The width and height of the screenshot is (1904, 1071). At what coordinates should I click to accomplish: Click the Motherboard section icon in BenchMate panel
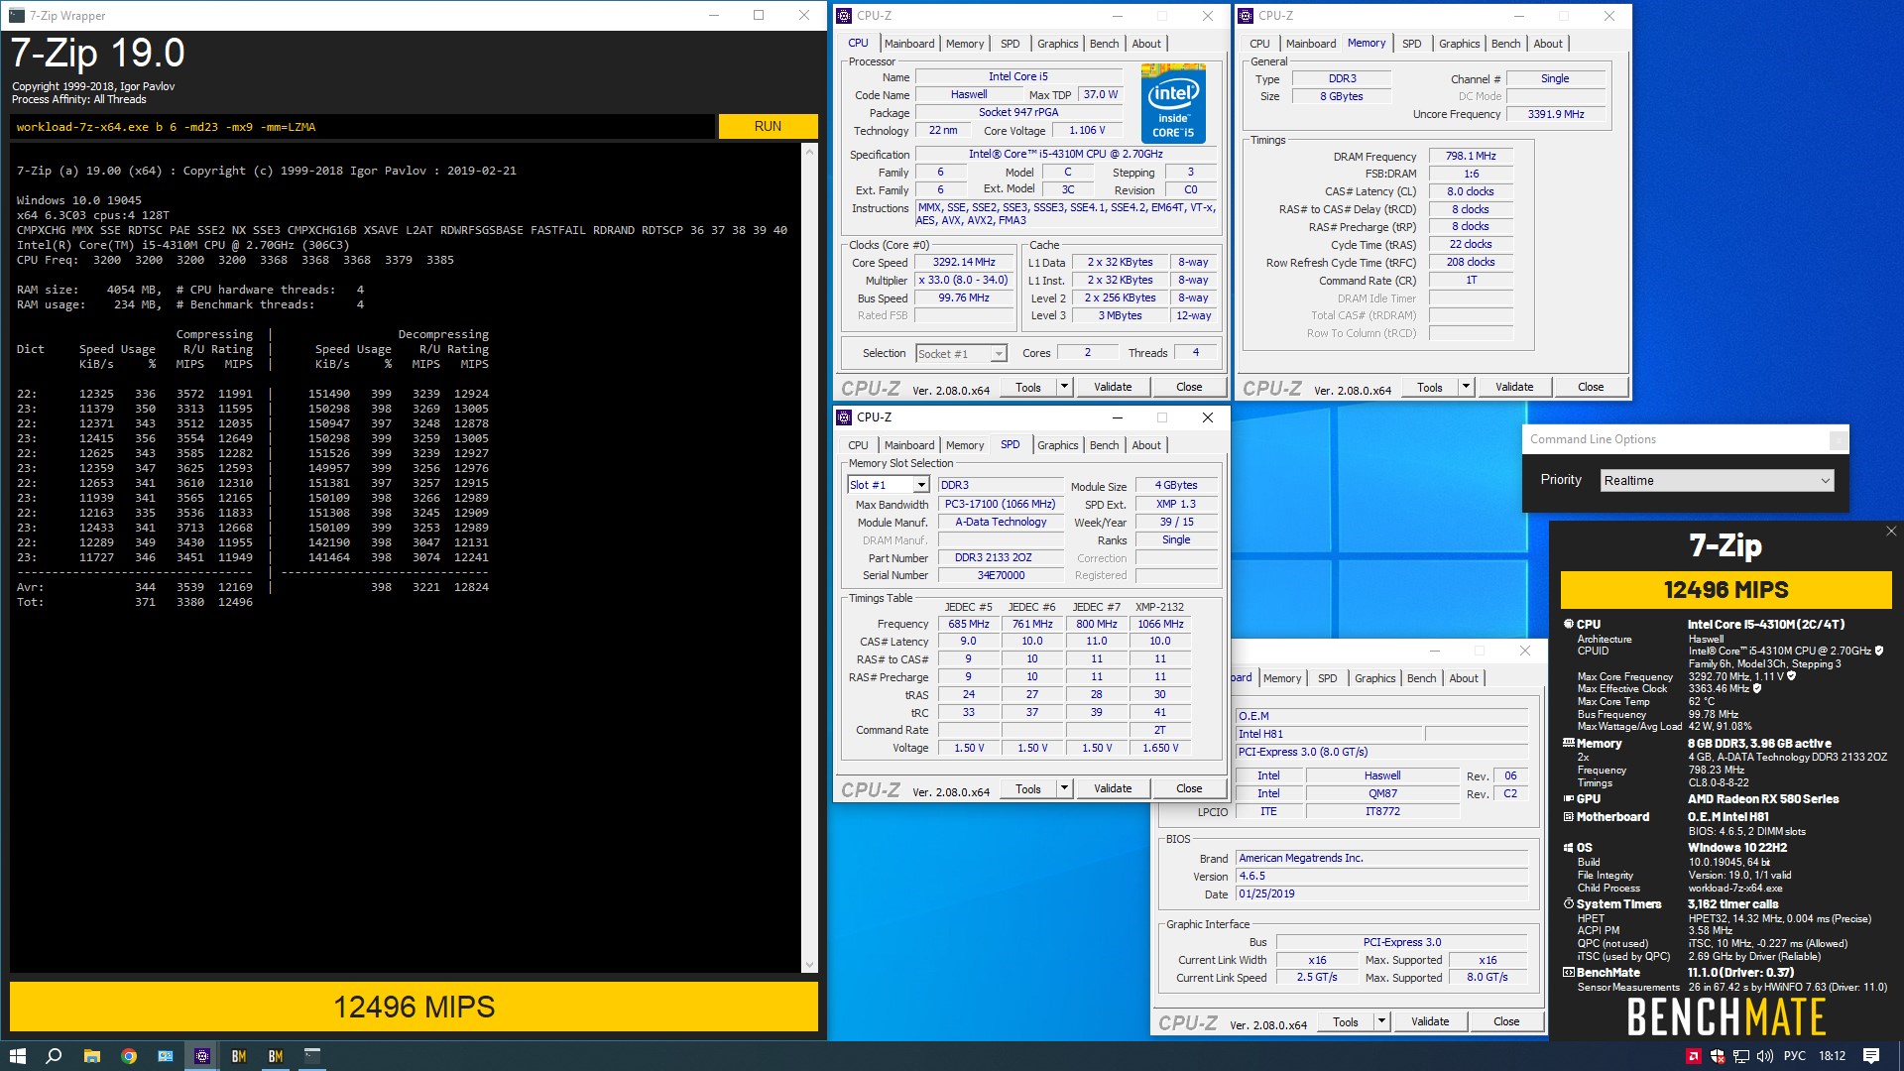(1569, 817)
